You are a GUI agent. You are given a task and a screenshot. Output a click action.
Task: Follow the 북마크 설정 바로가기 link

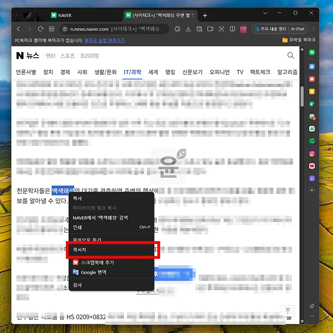click(104, 40)
